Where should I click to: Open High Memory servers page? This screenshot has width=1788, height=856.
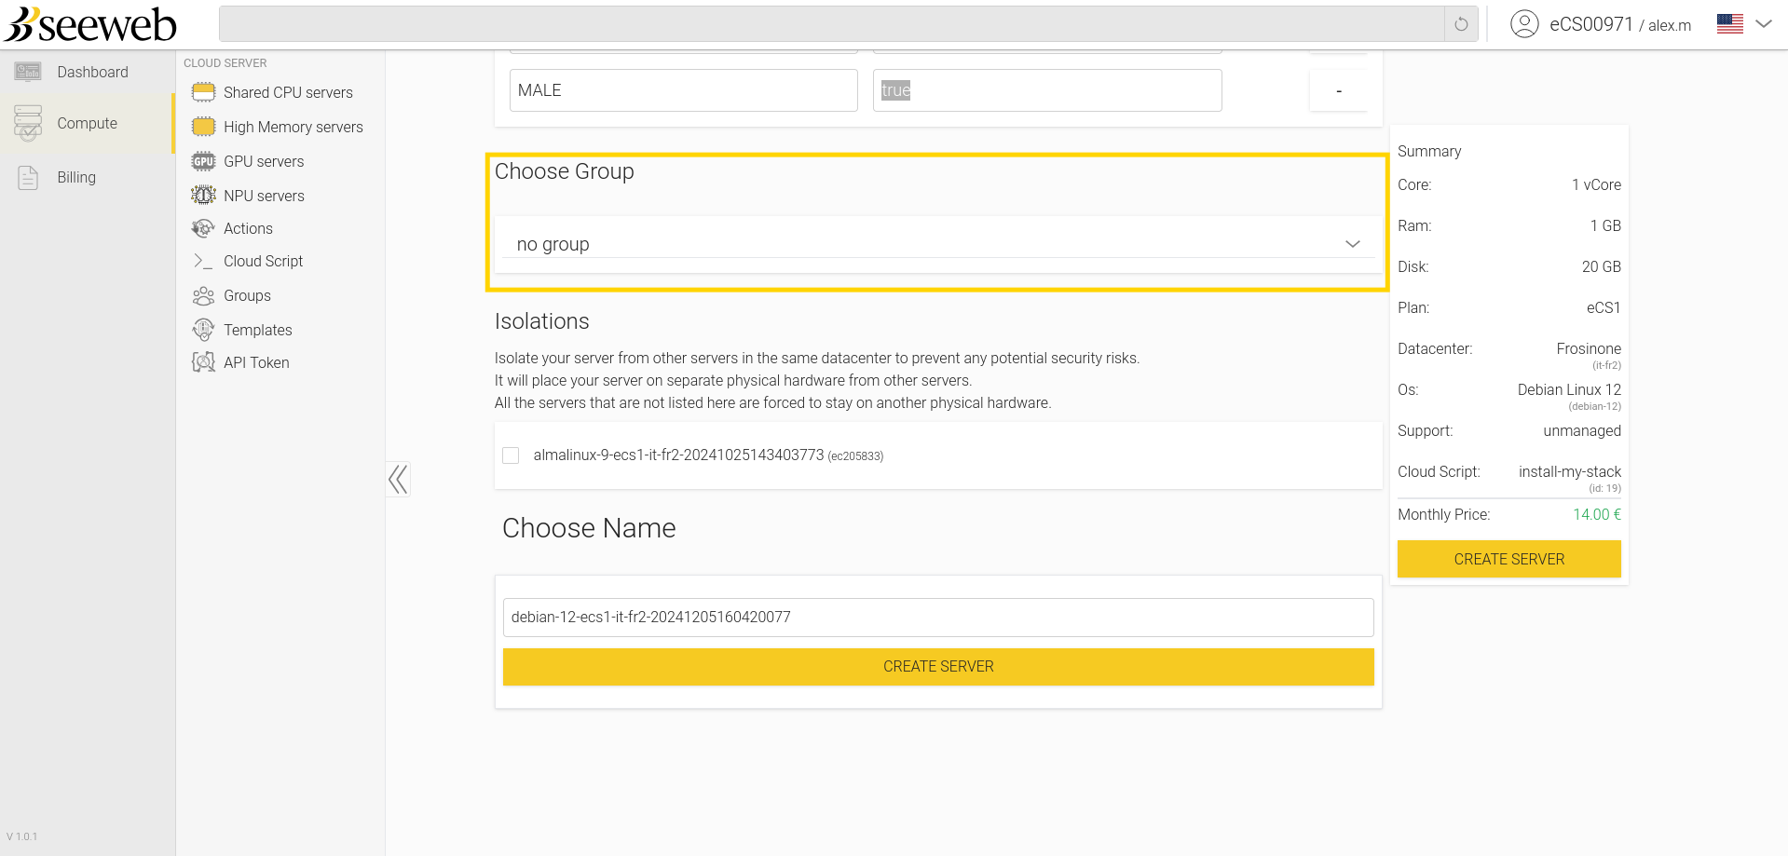(293, 127)
